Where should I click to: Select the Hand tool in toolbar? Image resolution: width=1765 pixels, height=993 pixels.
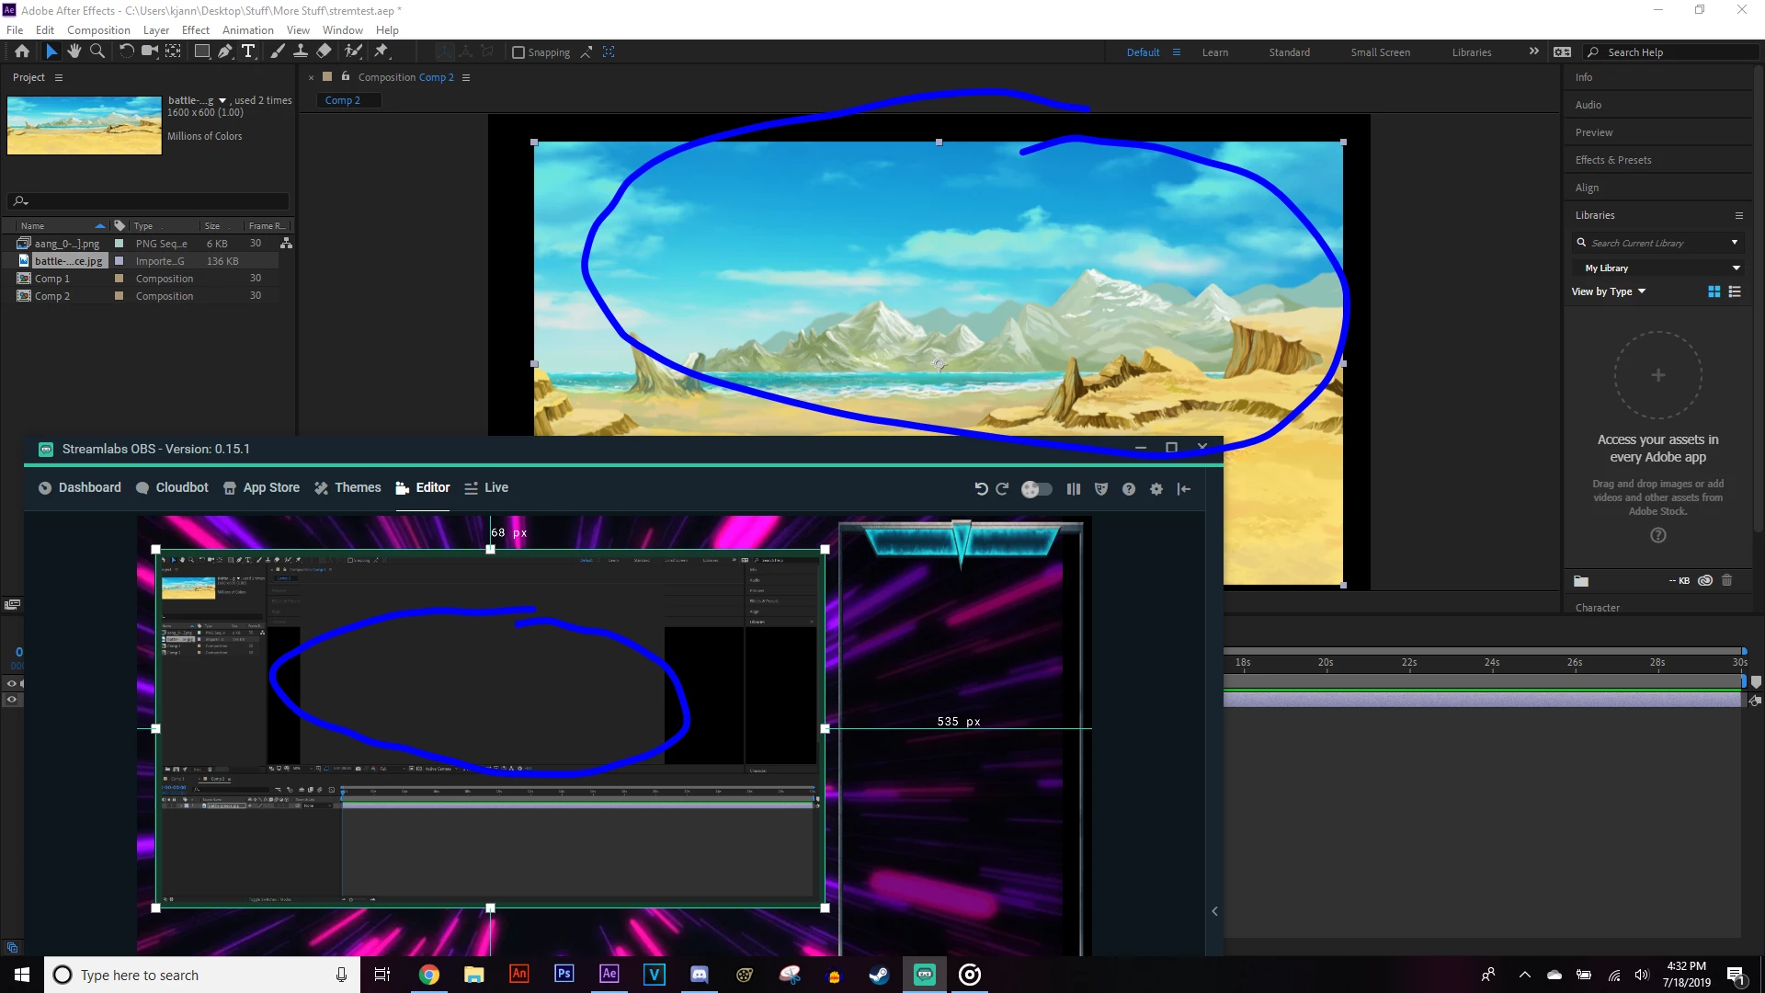(x=74, y=51)
